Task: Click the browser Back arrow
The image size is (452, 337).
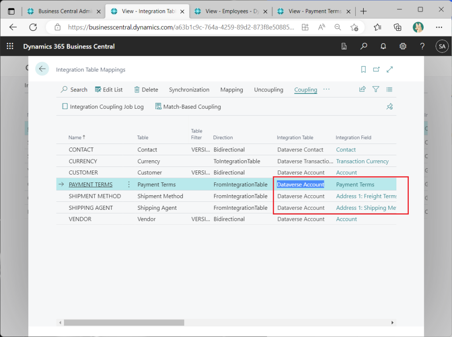Action: [13, 27]
